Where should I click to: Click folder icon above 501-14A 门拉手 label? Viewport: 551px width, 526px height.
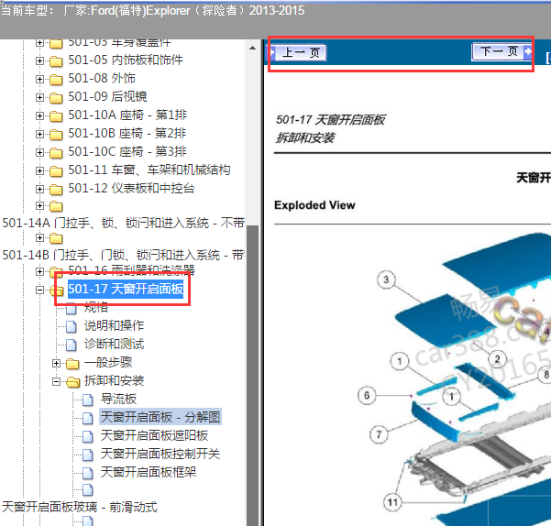click(56, 206)
